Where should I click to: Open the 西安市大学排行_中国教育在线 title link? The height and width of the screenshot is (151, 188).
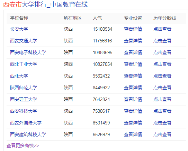coord(45,4)
